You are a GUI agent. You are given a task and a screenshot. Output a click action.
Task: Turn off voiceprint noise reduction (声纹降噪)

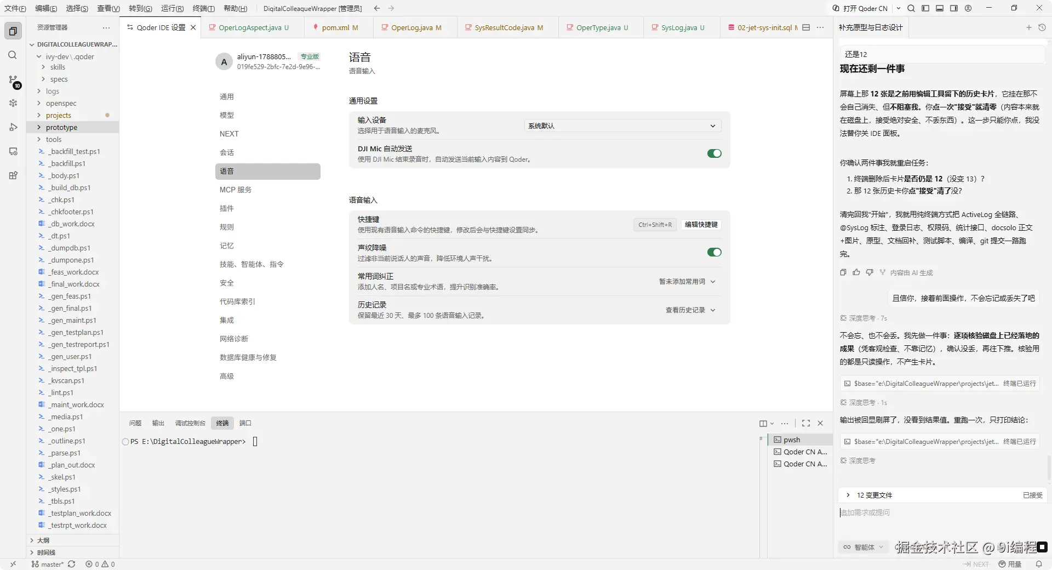click(x=714, y=252)
